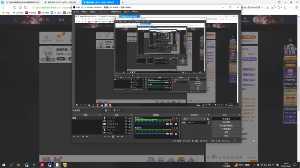Open the 工具(T) menu in OBS
Image resolution: width=300 pixels, height=168 pixels.
tap(126, 12)
